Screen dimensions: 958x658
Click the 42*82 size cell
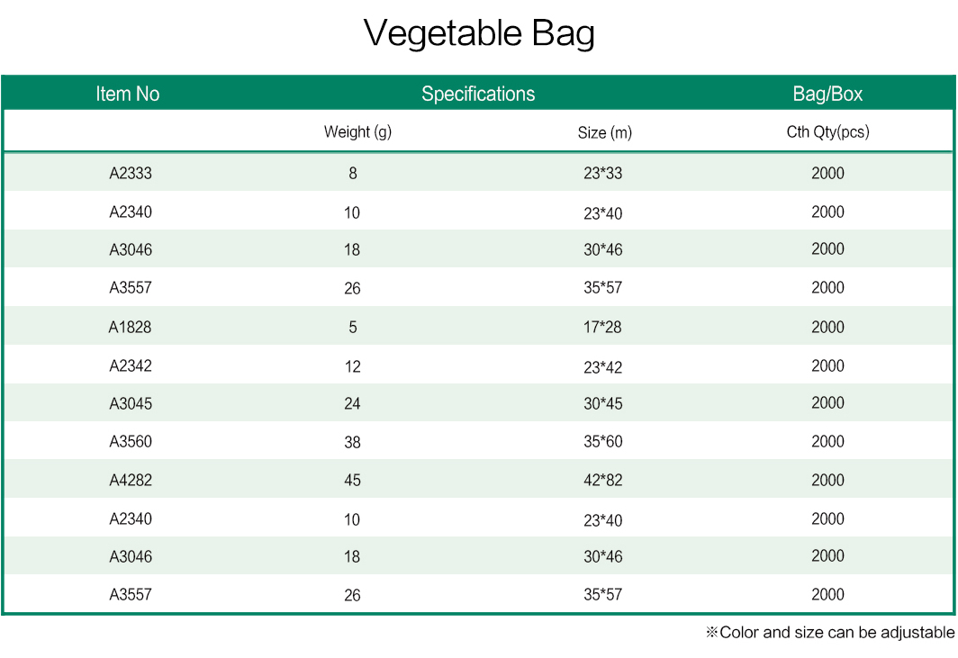(603, 480)
